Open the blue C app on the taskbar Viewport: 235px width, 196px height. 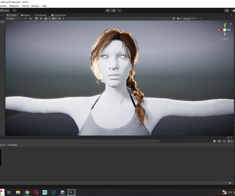click(54, 192)
